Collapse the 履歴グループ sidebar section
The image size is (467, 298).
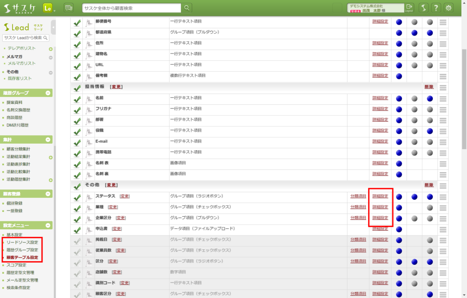coord(48,93)
